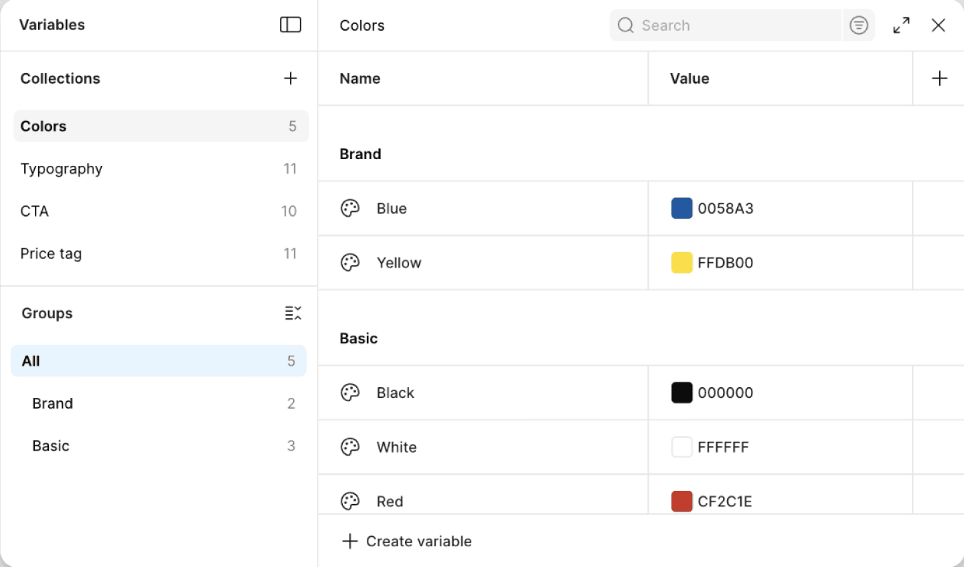Open the yellow FFDB00 color swatch
Viewport: 964px width, 567px height.
[681, 262]
